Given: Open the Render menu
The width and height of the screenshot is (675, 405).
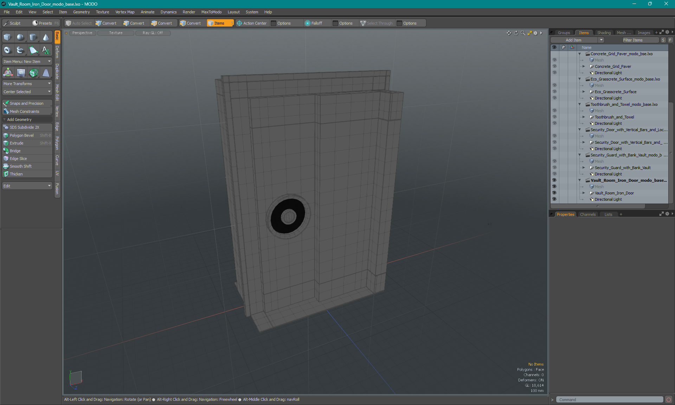Looking at the screenshot, I should tap(189, 12).
